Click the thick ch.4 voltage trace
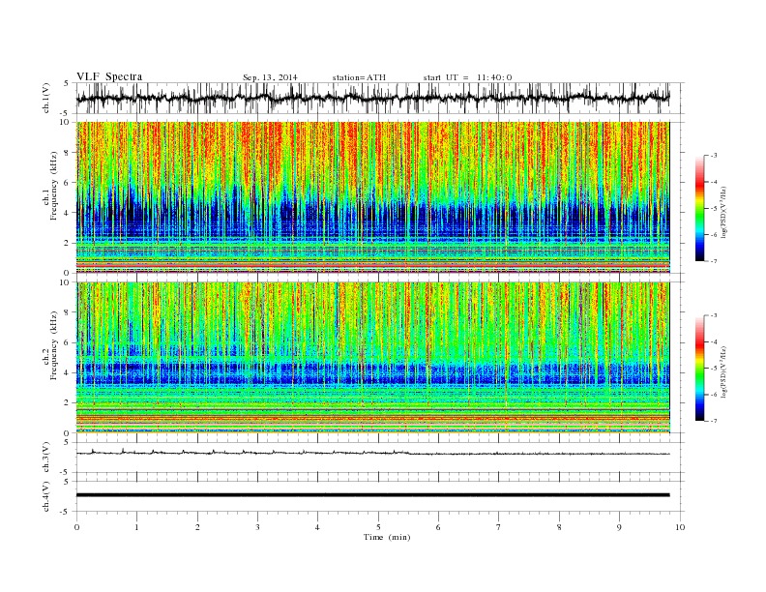766x592 pixels. (x=372, y=495)
